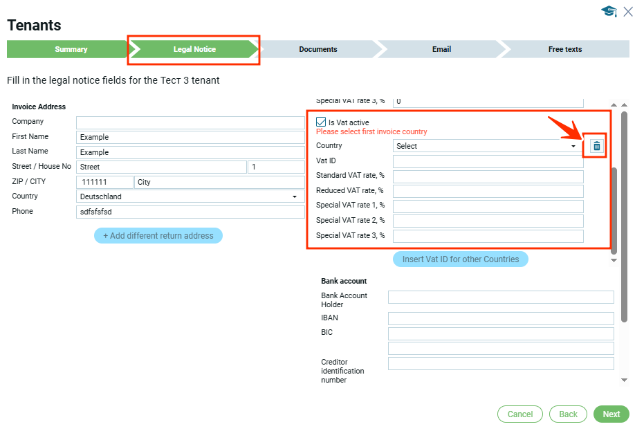The height and width of the screenshot is (431, 635).
Task: Click the Vat ID input field
Action: [488, 161]
